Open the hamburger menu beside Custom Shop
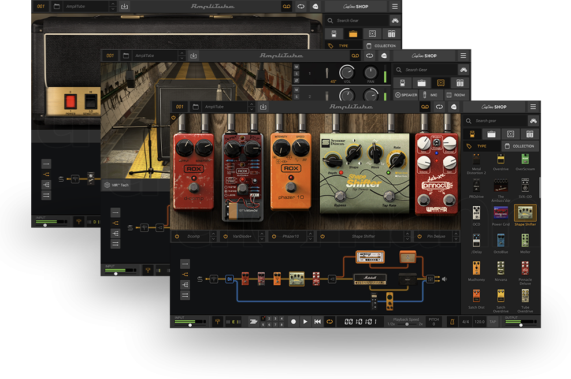Viewport: 571px width, 379px height. [x=533, y=107]
